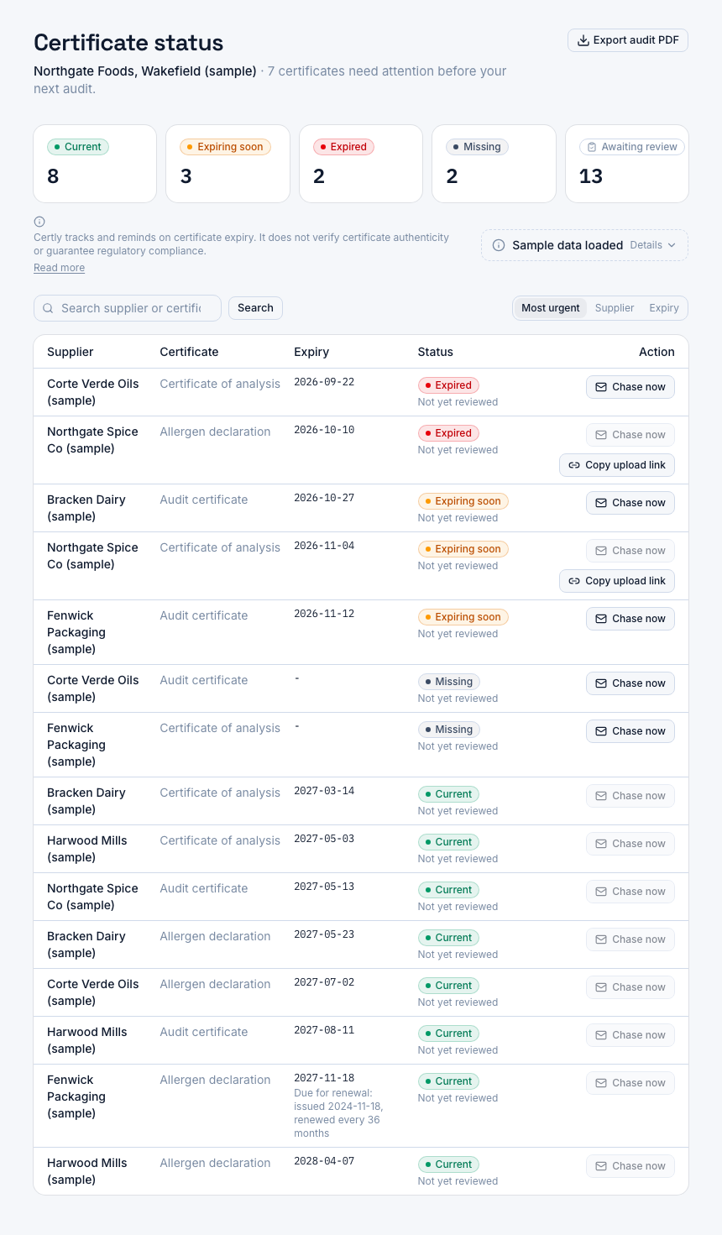Click the envelope icon for Corte Verde Oils Audit certificate
Viewport: 722px width, 1235px height.
coord(601,683)
